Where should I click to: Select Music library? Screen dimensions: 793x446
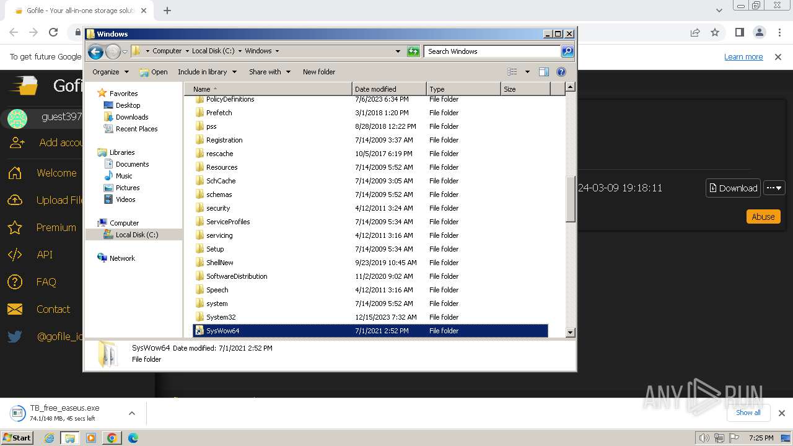click(x=124, y=176)
